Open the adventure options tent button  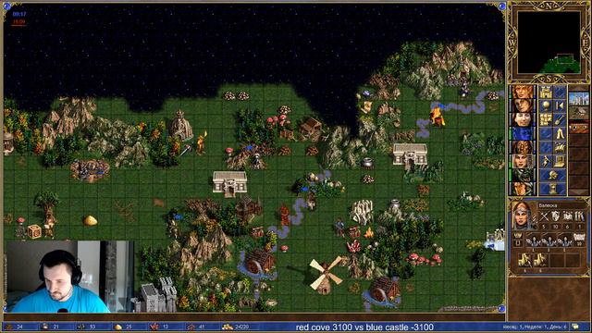point(560,133)
